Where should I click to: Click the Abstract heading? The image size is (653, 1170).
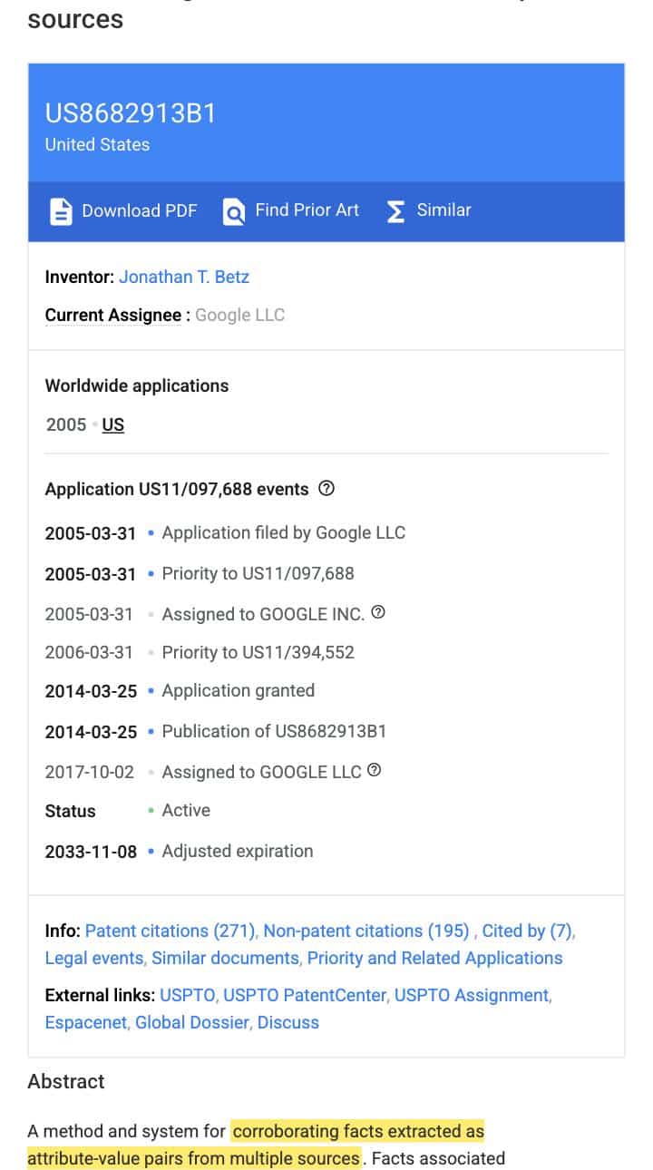[x=66, y=1081]
